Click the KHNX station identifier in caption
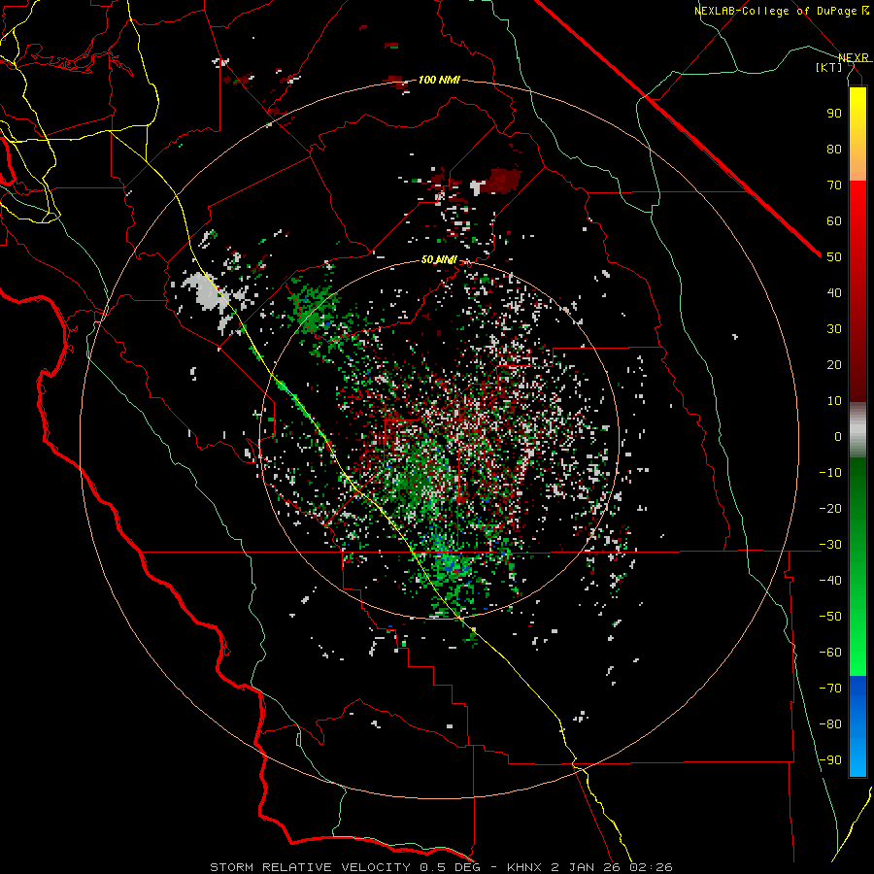 coord(524,867)
